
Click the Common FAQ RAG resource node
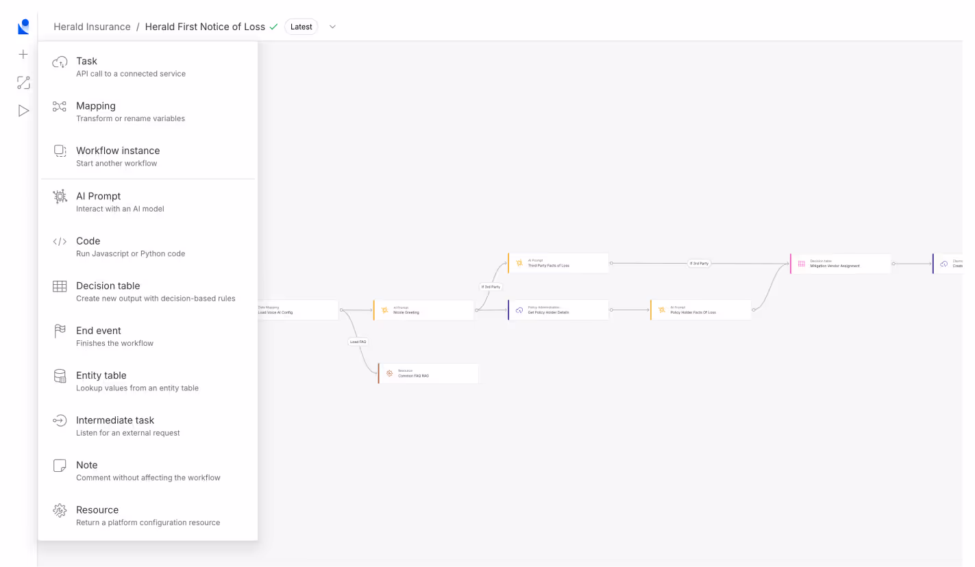point(428,373)
